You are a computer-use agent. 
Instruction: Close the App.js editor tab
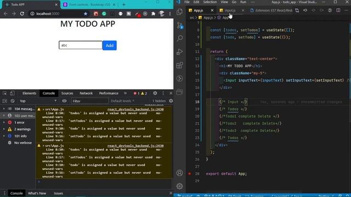coord(212,10)
